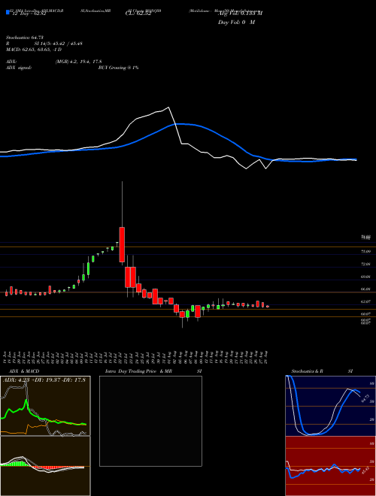The image size is (376, 496).
Task: Click the 'ADX signal:' label
Action: pyautogui.click(x=19, y=68)
